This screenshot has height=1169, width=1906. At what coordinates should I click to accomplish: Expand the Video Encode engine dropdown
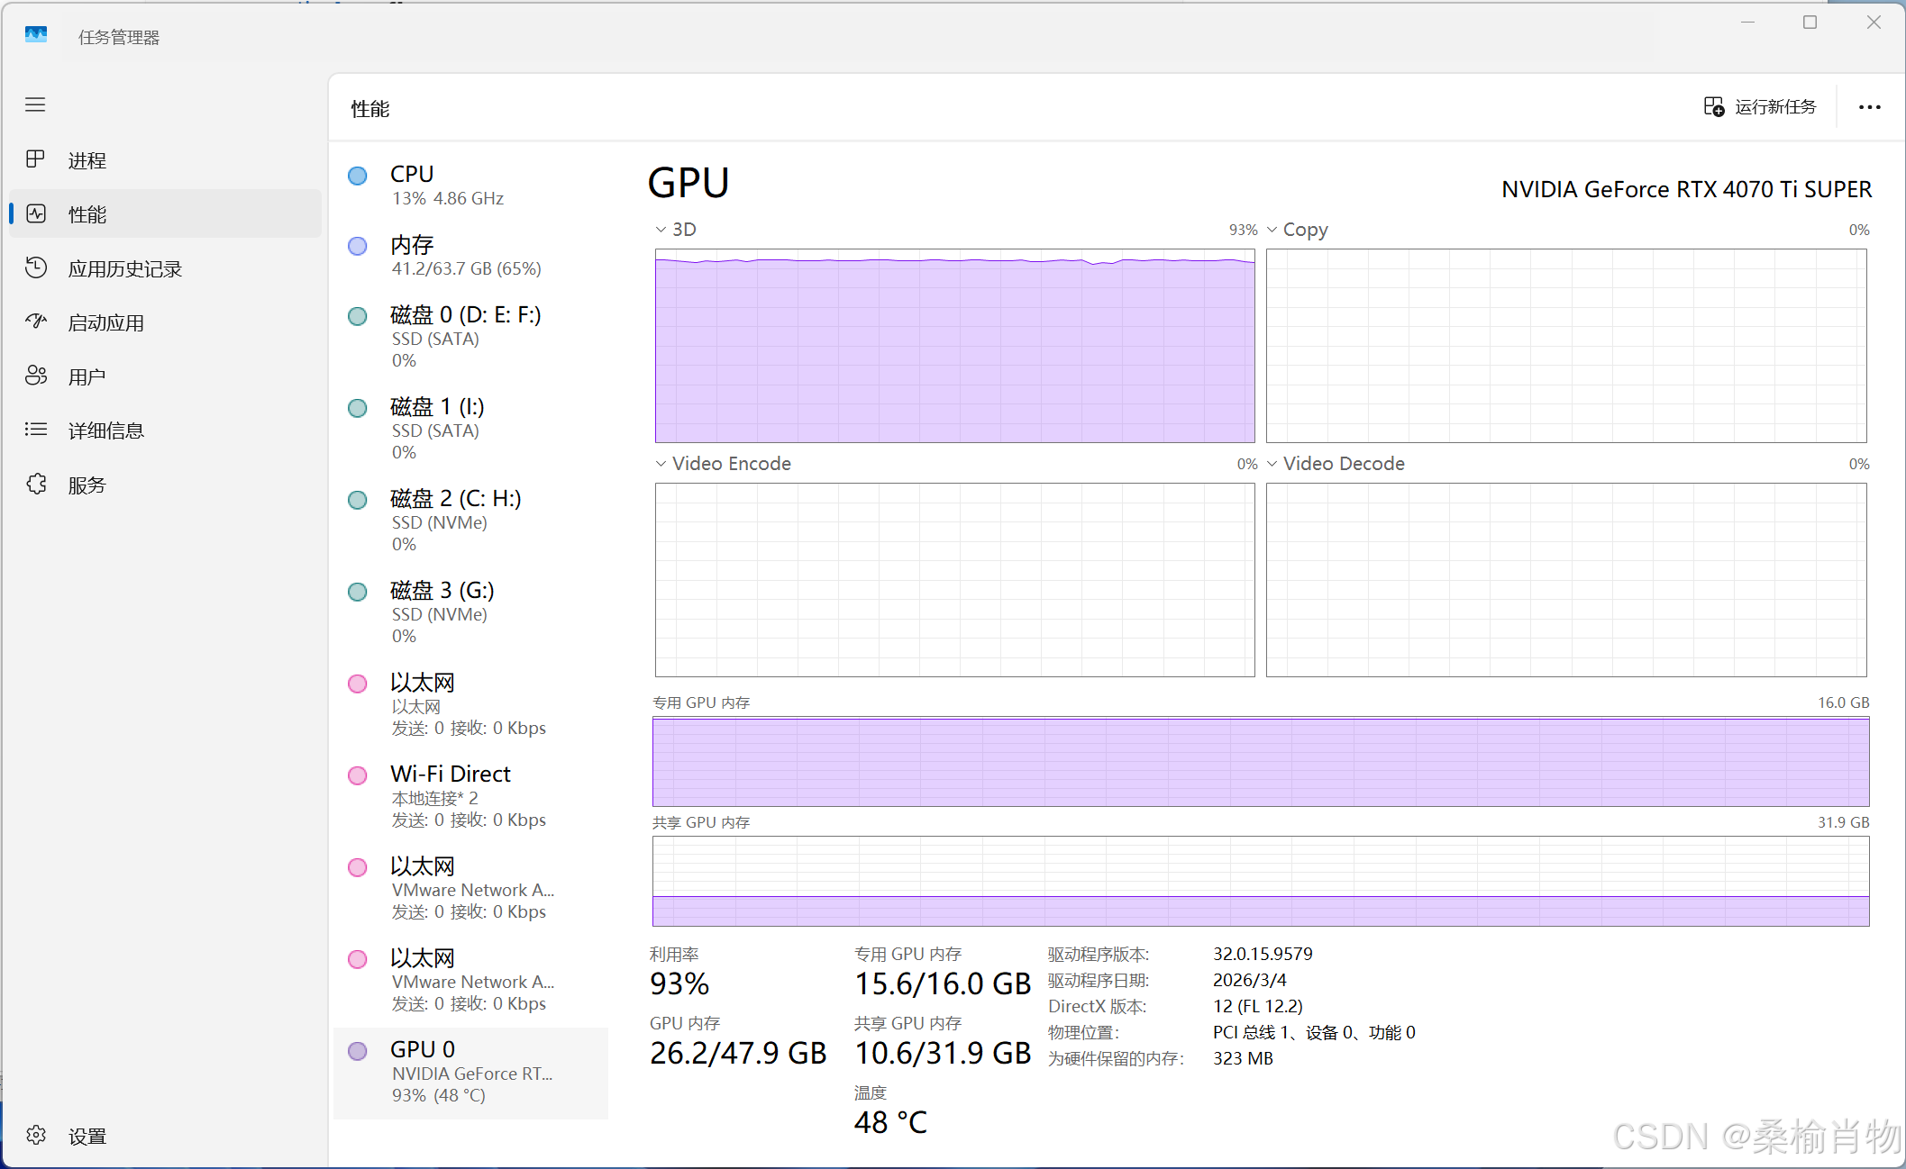click(661, 464)
